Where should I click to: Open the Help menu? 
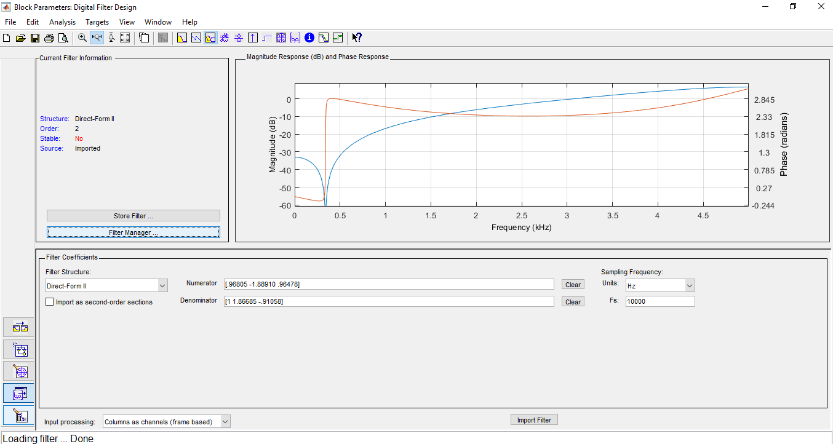tap(190, 22)
